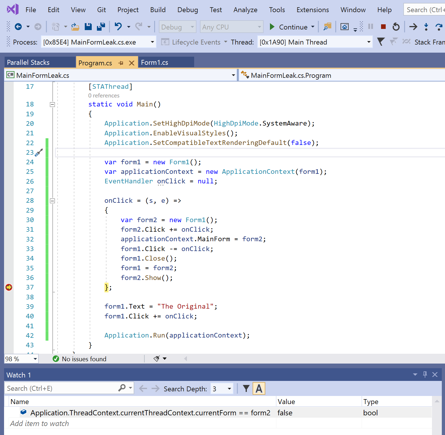
Task: Restart the debug session icon
Action: [x=396, y=27]
